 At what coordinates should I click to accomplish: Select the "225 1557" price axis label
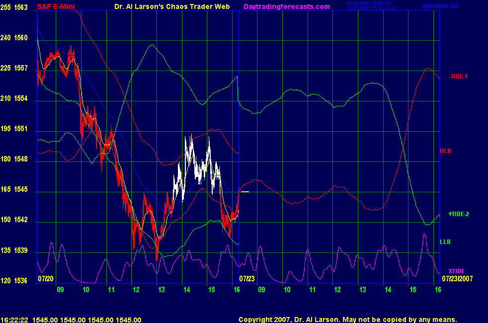click(x=14, y=68)
